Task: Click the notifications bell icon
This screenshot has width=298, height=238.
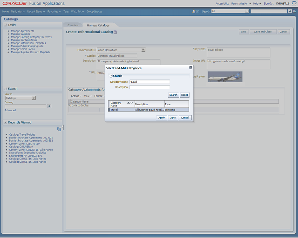Action: pyautogui.click(x=194, y=11)
